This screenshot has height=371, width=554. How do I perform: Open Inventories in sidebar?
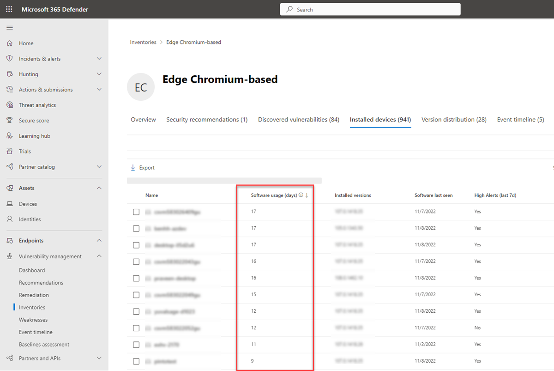(x=32, y=307)
